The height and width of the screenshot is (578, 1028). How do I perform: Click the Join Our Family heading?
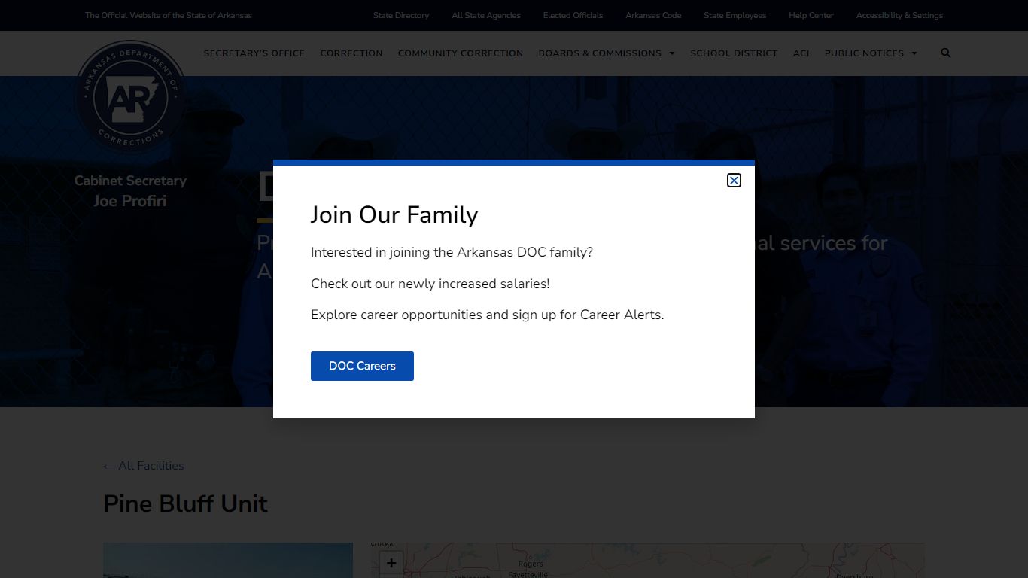394,214
